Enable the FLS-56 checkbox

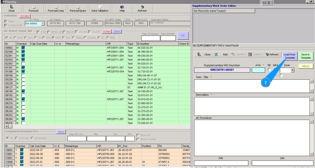(x=76, y=32)
